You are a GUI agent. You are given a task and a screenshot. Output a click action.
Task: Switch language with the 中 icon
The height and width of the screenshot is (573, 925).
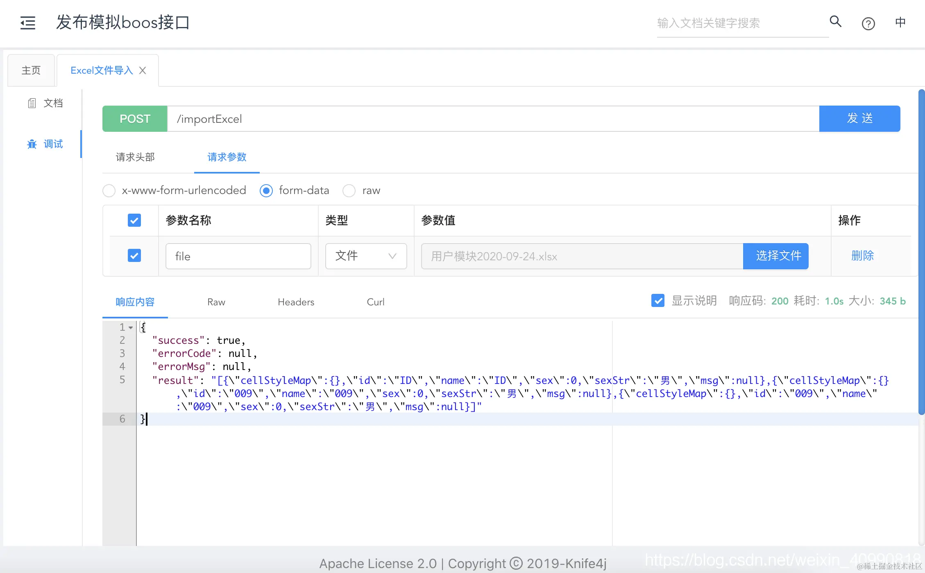pos(900,22)
